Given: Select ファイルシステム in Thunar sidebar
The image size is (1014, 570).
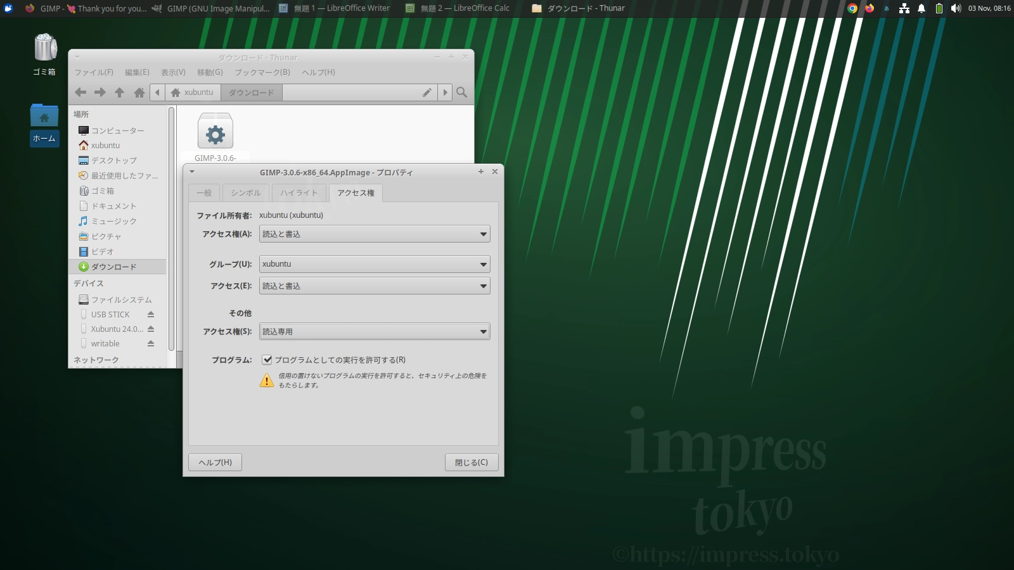Looking at the screenshot, I should click(x=117, y=300).
